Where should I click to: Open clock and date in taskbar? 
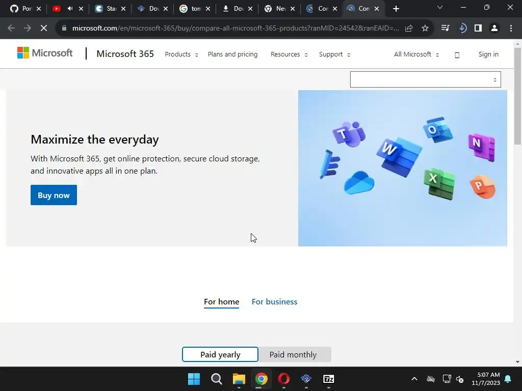tap(486, 379)
